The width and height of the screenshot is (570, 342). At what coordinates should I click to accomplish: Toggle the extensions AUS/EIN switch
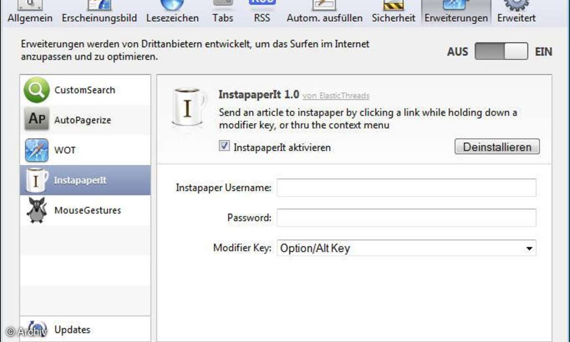click(501, 51)
